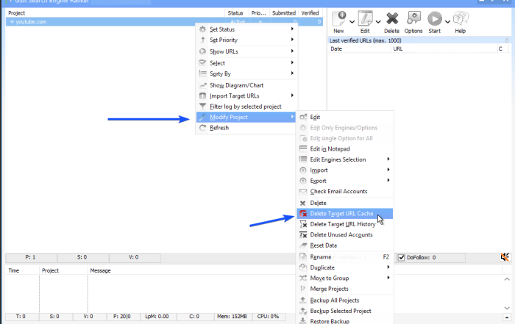Expand the Start button dropdown arrow

click(447, 21)
